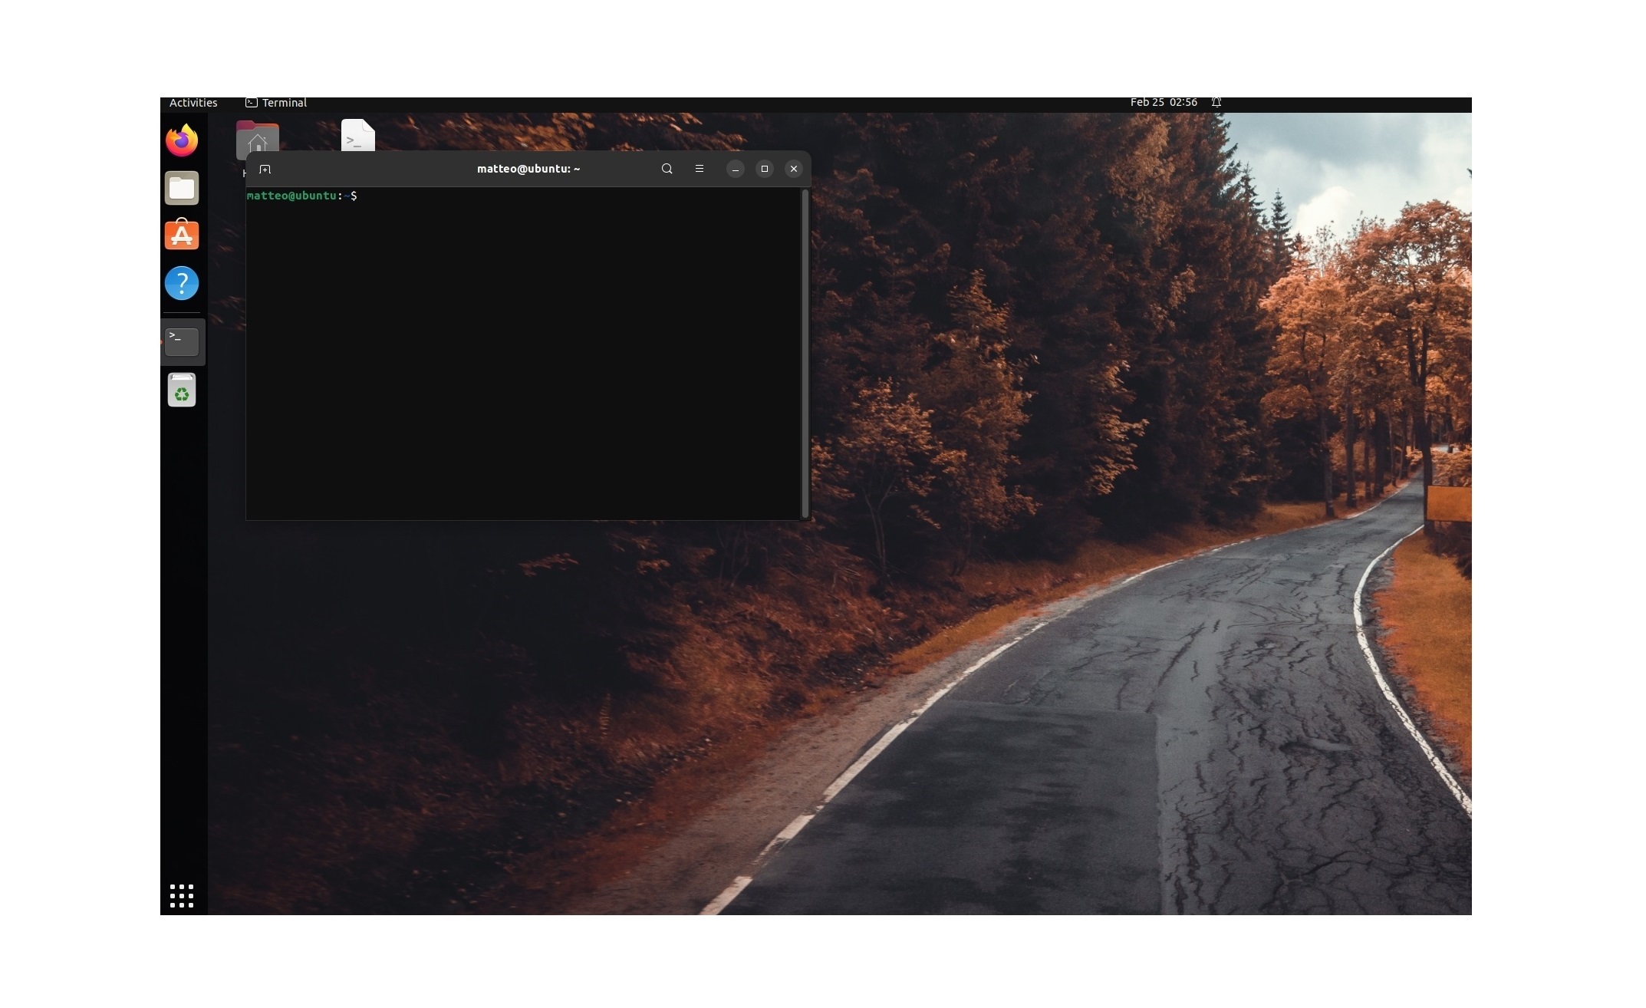This screenshot has height=1008, width=1646.
Task: Open the calendar by clicking the clock
Action: [x=1164, y=102]
